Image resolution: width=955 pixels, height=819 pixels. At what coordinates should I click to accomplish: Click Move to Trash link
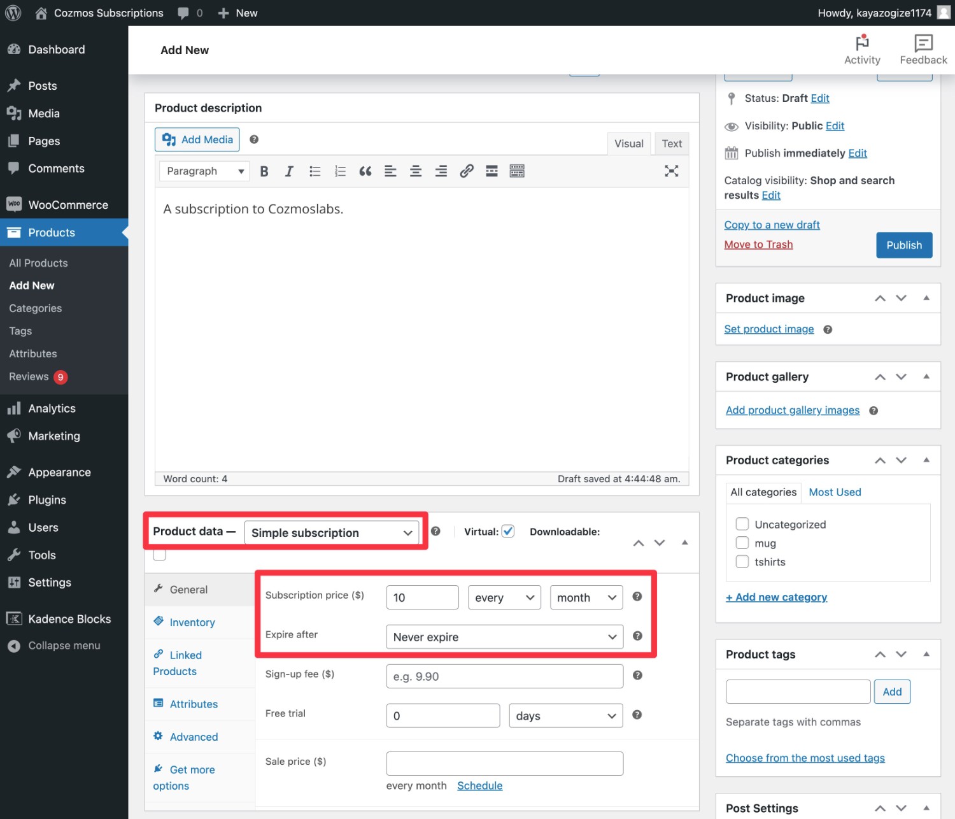click(x=758, y=245)
